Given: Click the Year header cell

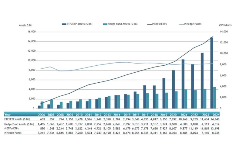Looking at the screenshot, I should (8, 115).
